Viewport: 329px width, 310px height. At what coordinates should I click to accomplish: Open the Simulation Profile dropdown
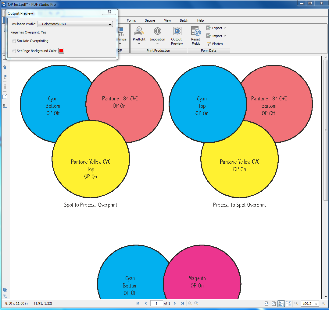(75, 24)
